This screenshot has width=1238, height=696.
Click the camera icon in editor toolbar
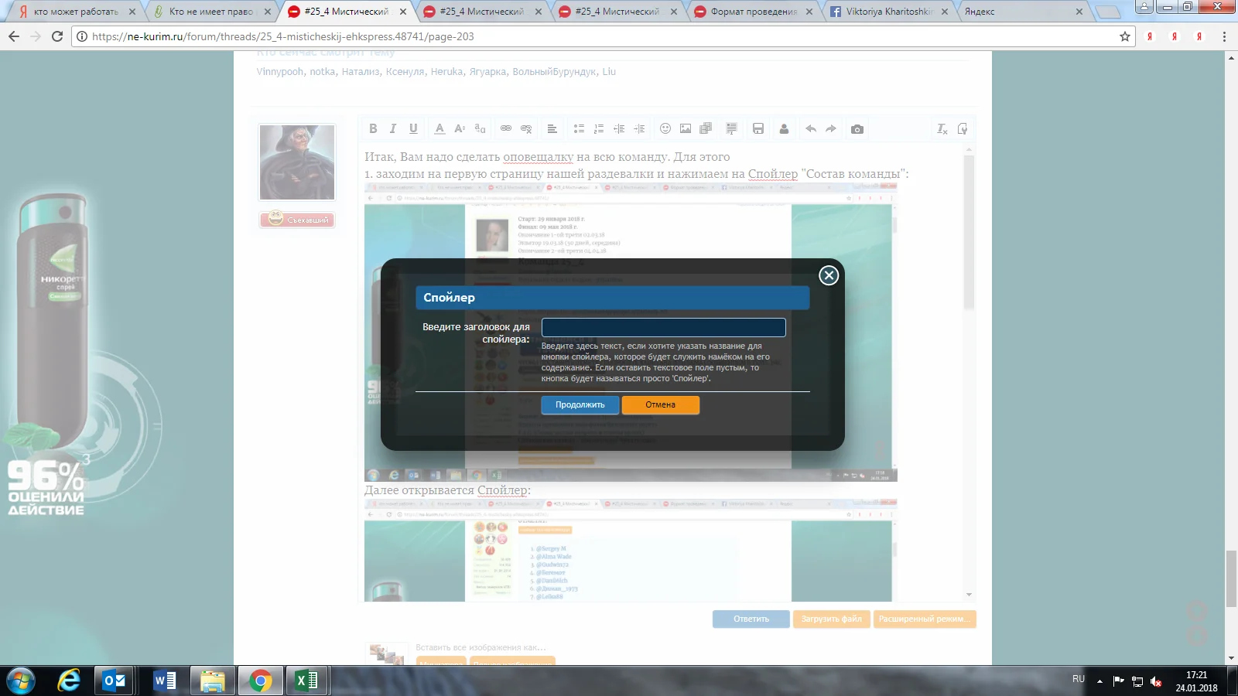pyautogui.click(x=857, y=129)
